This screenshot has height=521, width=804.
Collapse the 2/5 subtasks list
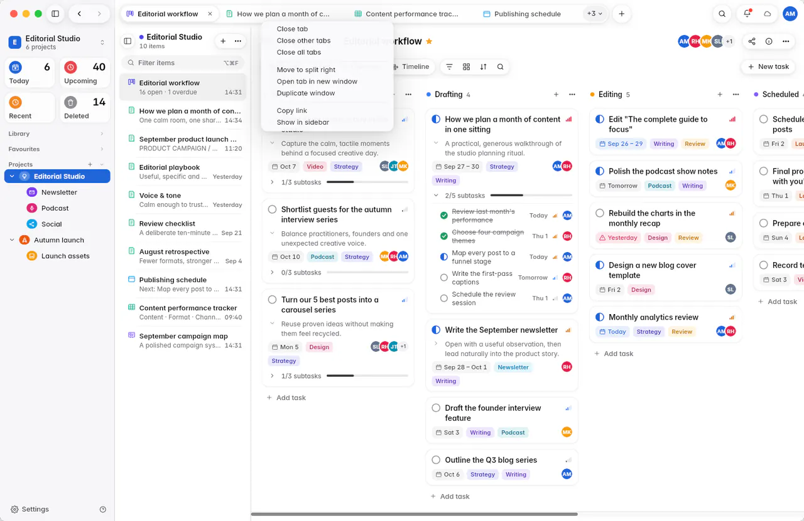(x=436, y=196)
